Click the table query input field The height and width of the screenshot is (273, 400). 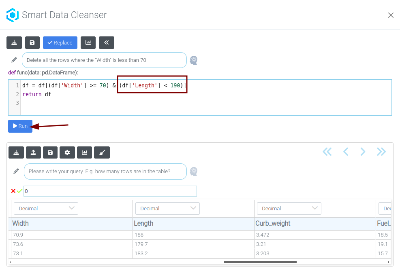tap(105, 171)
